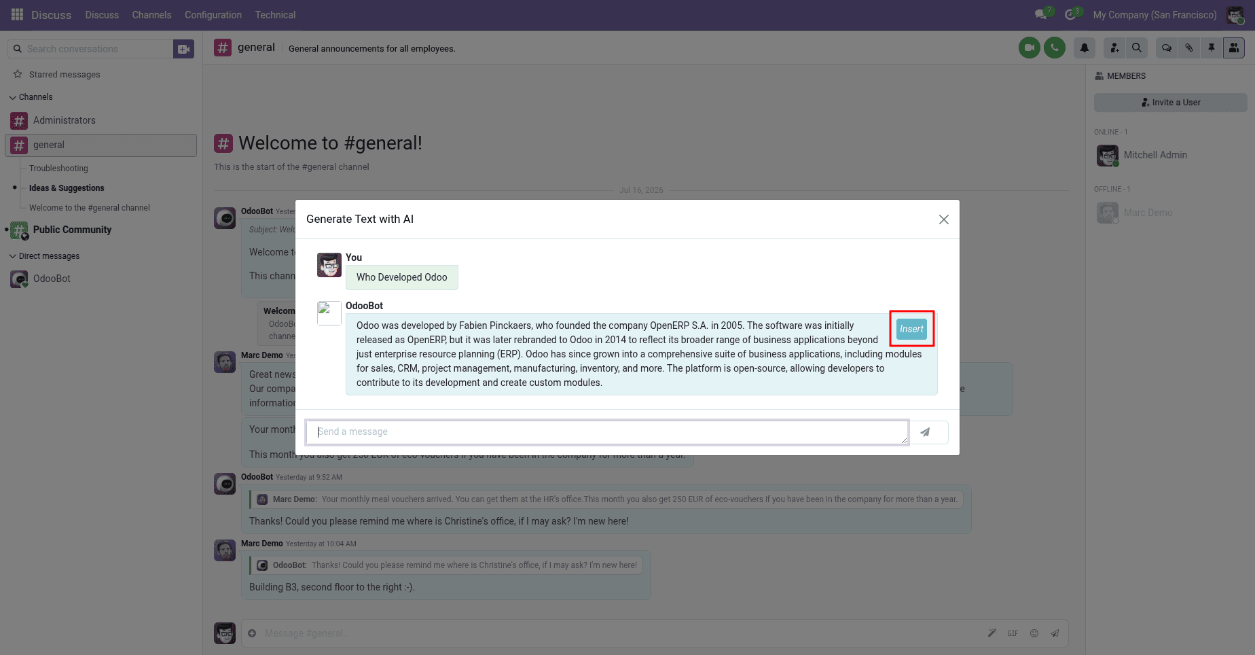The height and width of the screenshot is (655, 1255).
Task: Start a video call in general channel
Action: pyautogui.click(x=1030, y=48)
